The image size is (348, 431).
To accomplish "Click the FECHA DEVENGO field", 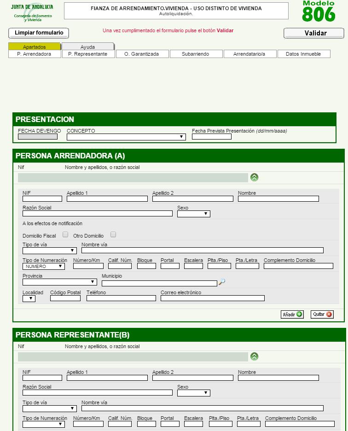I will pyautogui.click(x=38, y=137).
